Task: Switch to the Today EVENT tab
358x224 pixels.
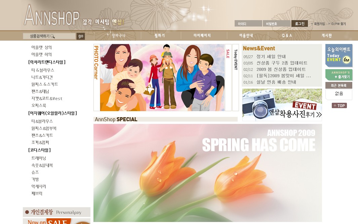Action: [x=236, y=78]
